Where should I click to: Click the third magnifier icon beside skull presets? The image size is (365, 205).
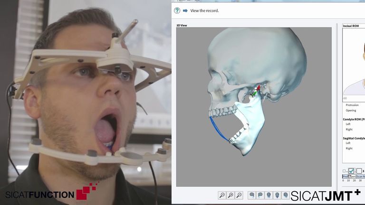point(239,195)
